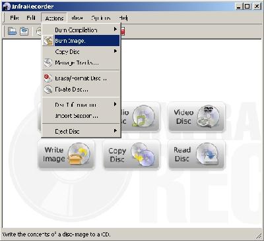Click the Write Image button
Viewport: 264px width, 241px height.
tap(67, 155)
